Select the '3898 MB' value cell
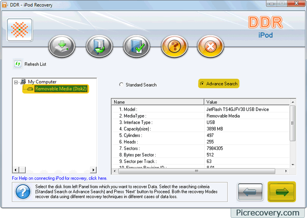Image resolution: width=307 pixels, height=218 pixels. point(215,129)
